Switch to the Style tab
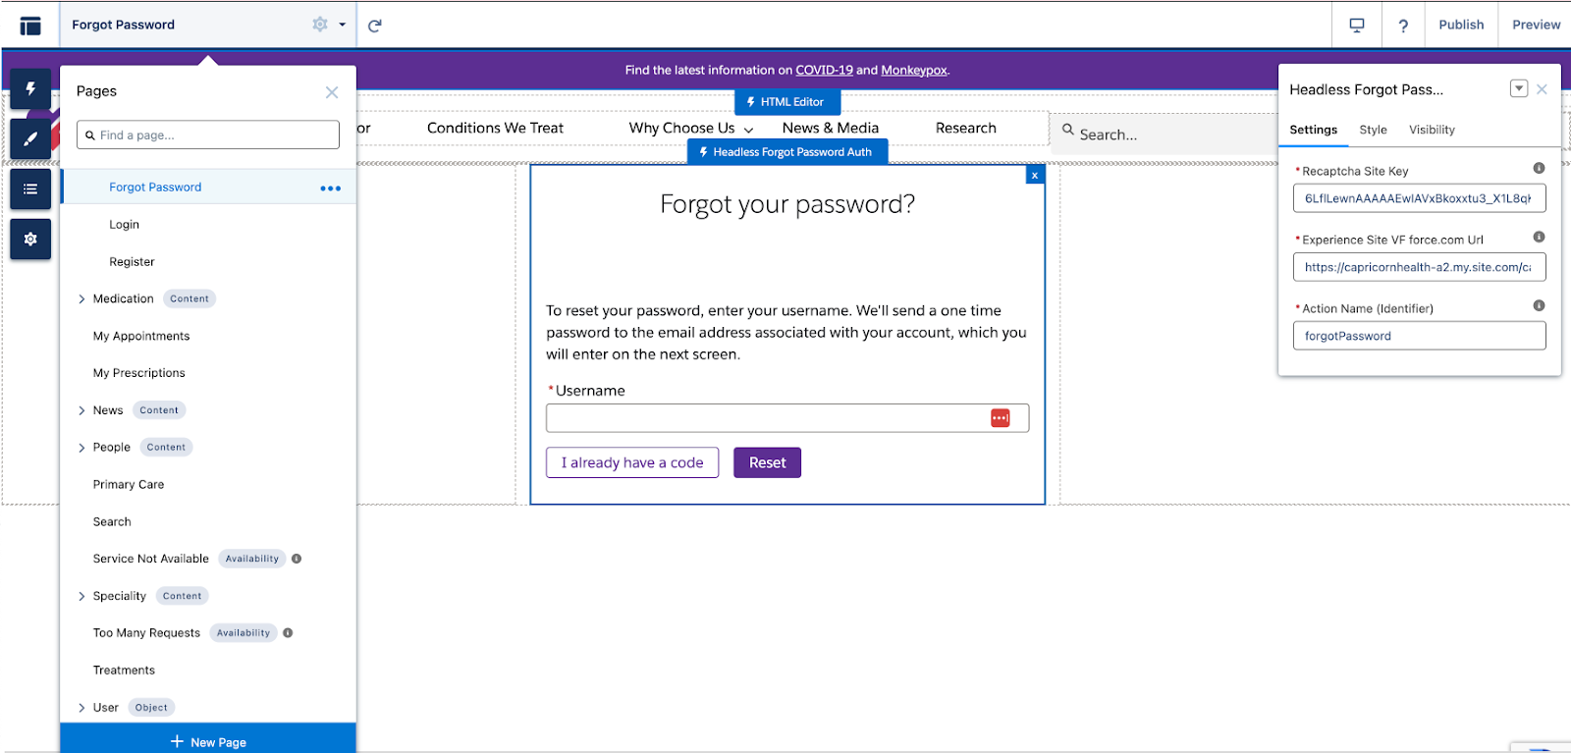 (1374, 130)
